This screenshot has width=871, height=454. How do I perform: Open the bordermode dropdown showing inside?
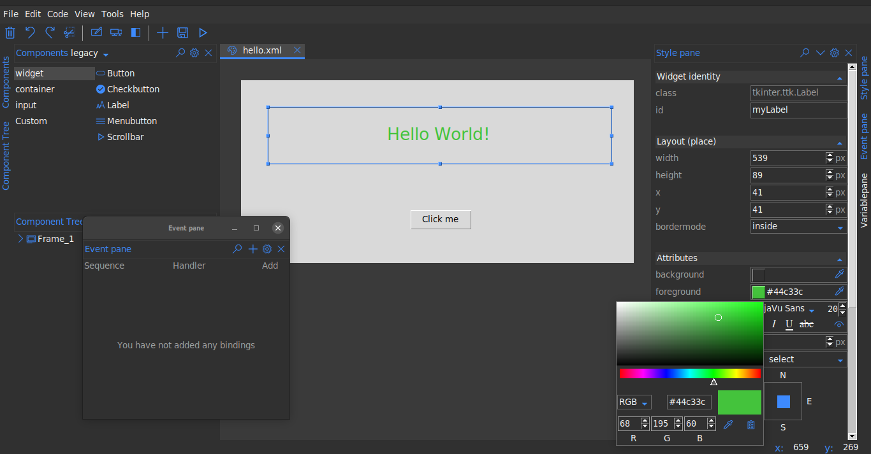tap(798, 227)
